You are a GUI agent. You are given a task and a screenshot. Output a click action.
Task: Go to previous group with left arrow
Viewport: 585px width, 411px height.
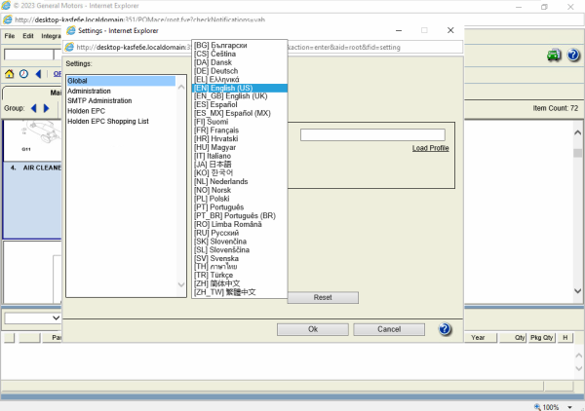(x=35, y=108)
